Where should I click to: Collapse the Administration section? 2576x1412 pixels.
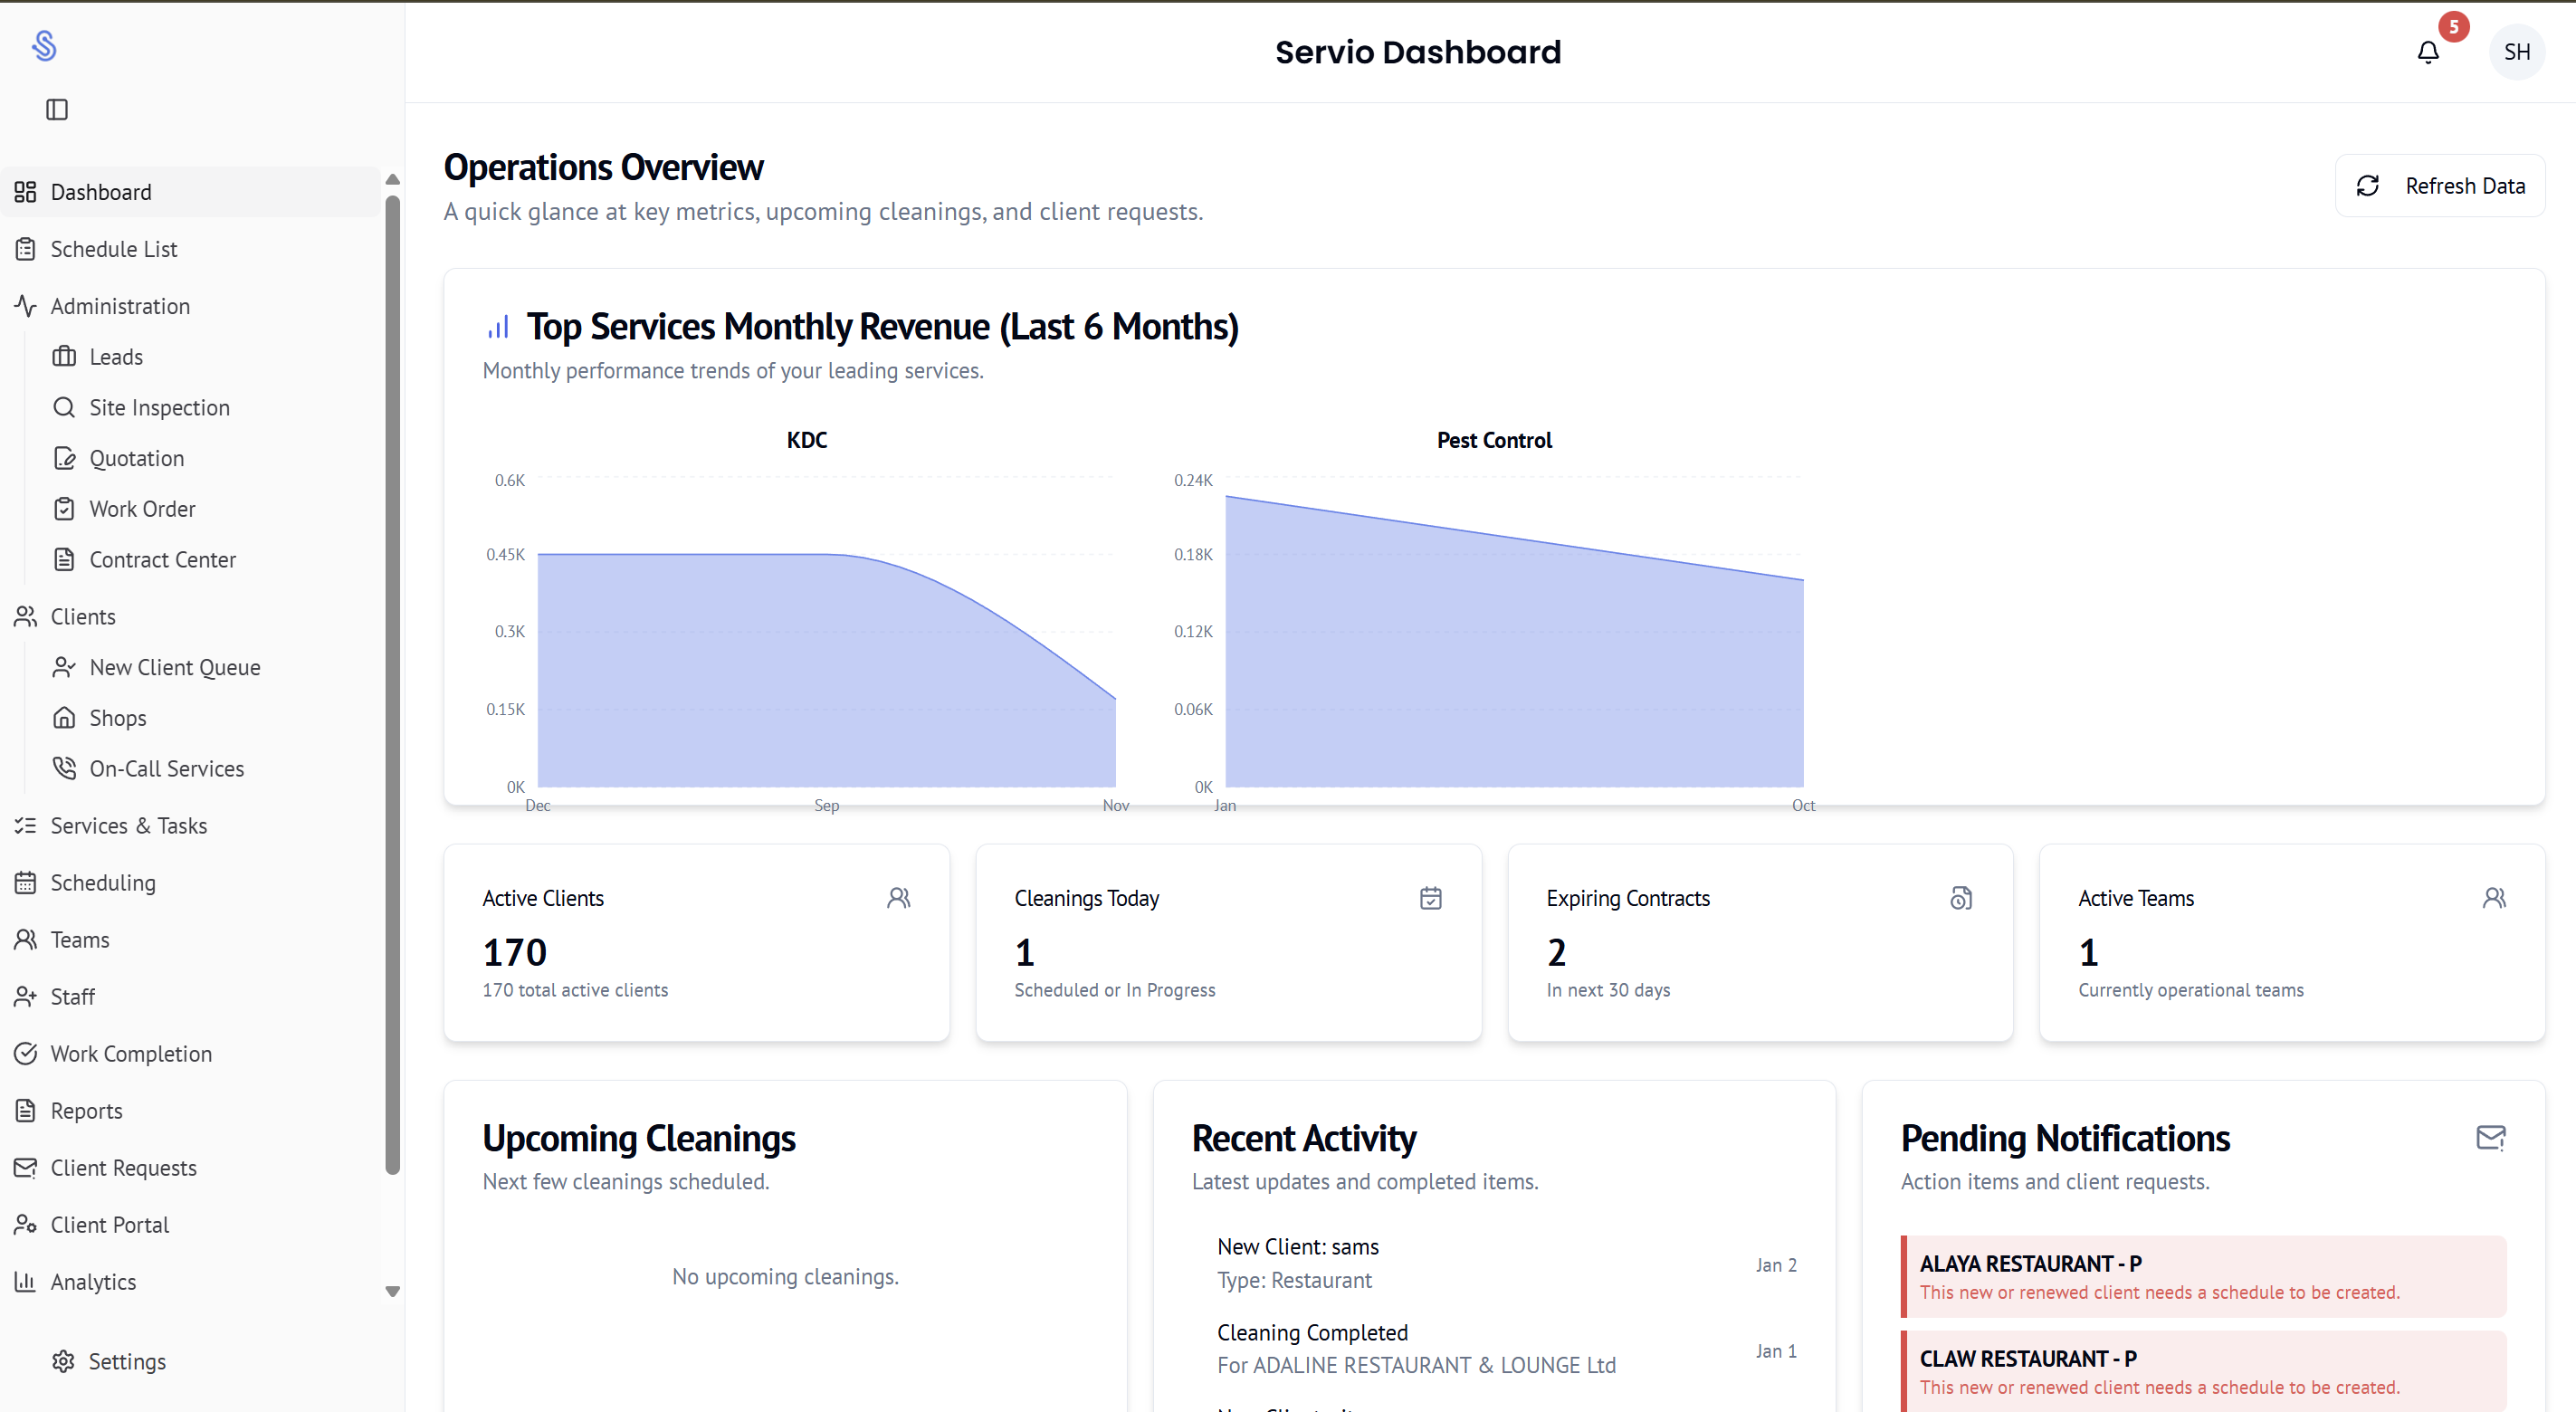[120, 306]
